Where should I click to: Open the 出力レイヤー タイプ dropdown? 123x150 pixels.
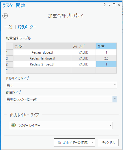pos(61,125)
